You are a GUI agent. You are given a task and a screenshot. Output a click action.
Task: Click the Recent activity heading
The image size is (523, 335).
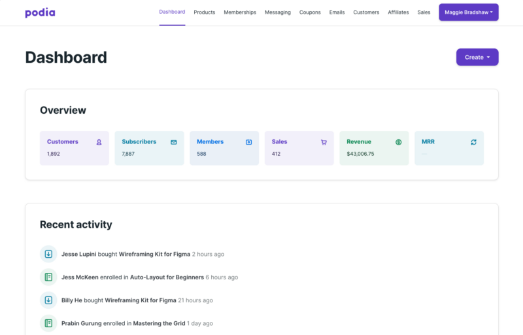click(76, 224)
